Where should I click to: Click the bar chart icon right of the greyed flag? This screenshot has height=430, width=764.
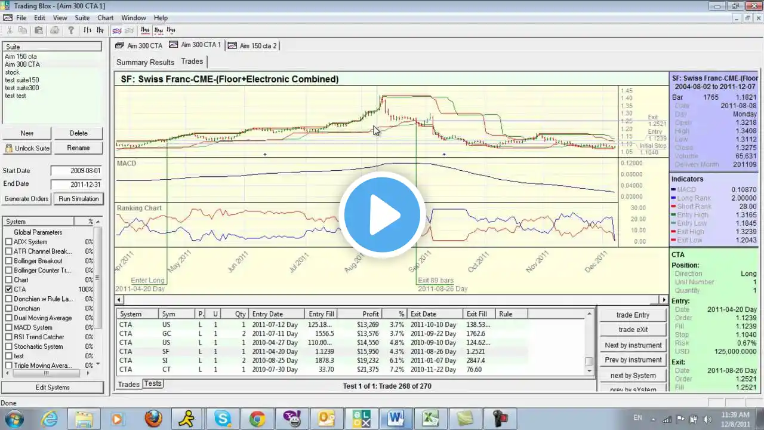(x=146, y=30)
